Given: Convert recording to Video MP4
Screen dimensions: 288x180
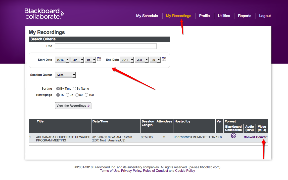Looking at the screenshot, I should (x=262, y=137).
